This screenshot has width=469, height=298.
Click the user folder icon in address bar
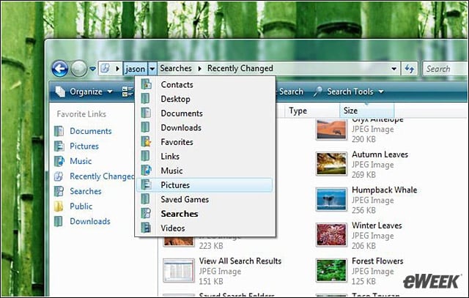coord(106,68)
